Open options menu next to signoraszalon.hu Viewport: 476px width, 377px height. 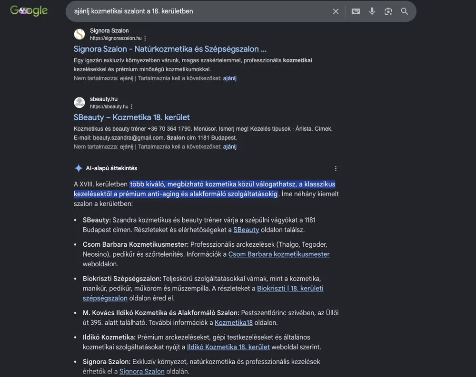tap(145, 38)
